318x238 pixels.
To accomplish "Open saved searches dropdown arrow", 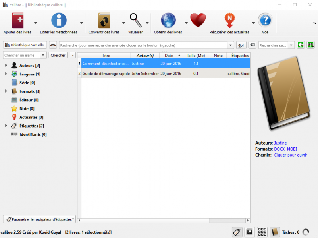I will tap(291, 45).
